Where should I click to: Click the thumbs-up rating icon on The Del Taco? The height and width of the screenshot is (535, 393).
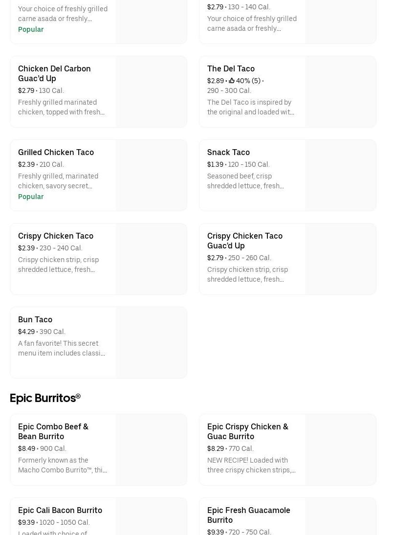click(x=232, y=81)
